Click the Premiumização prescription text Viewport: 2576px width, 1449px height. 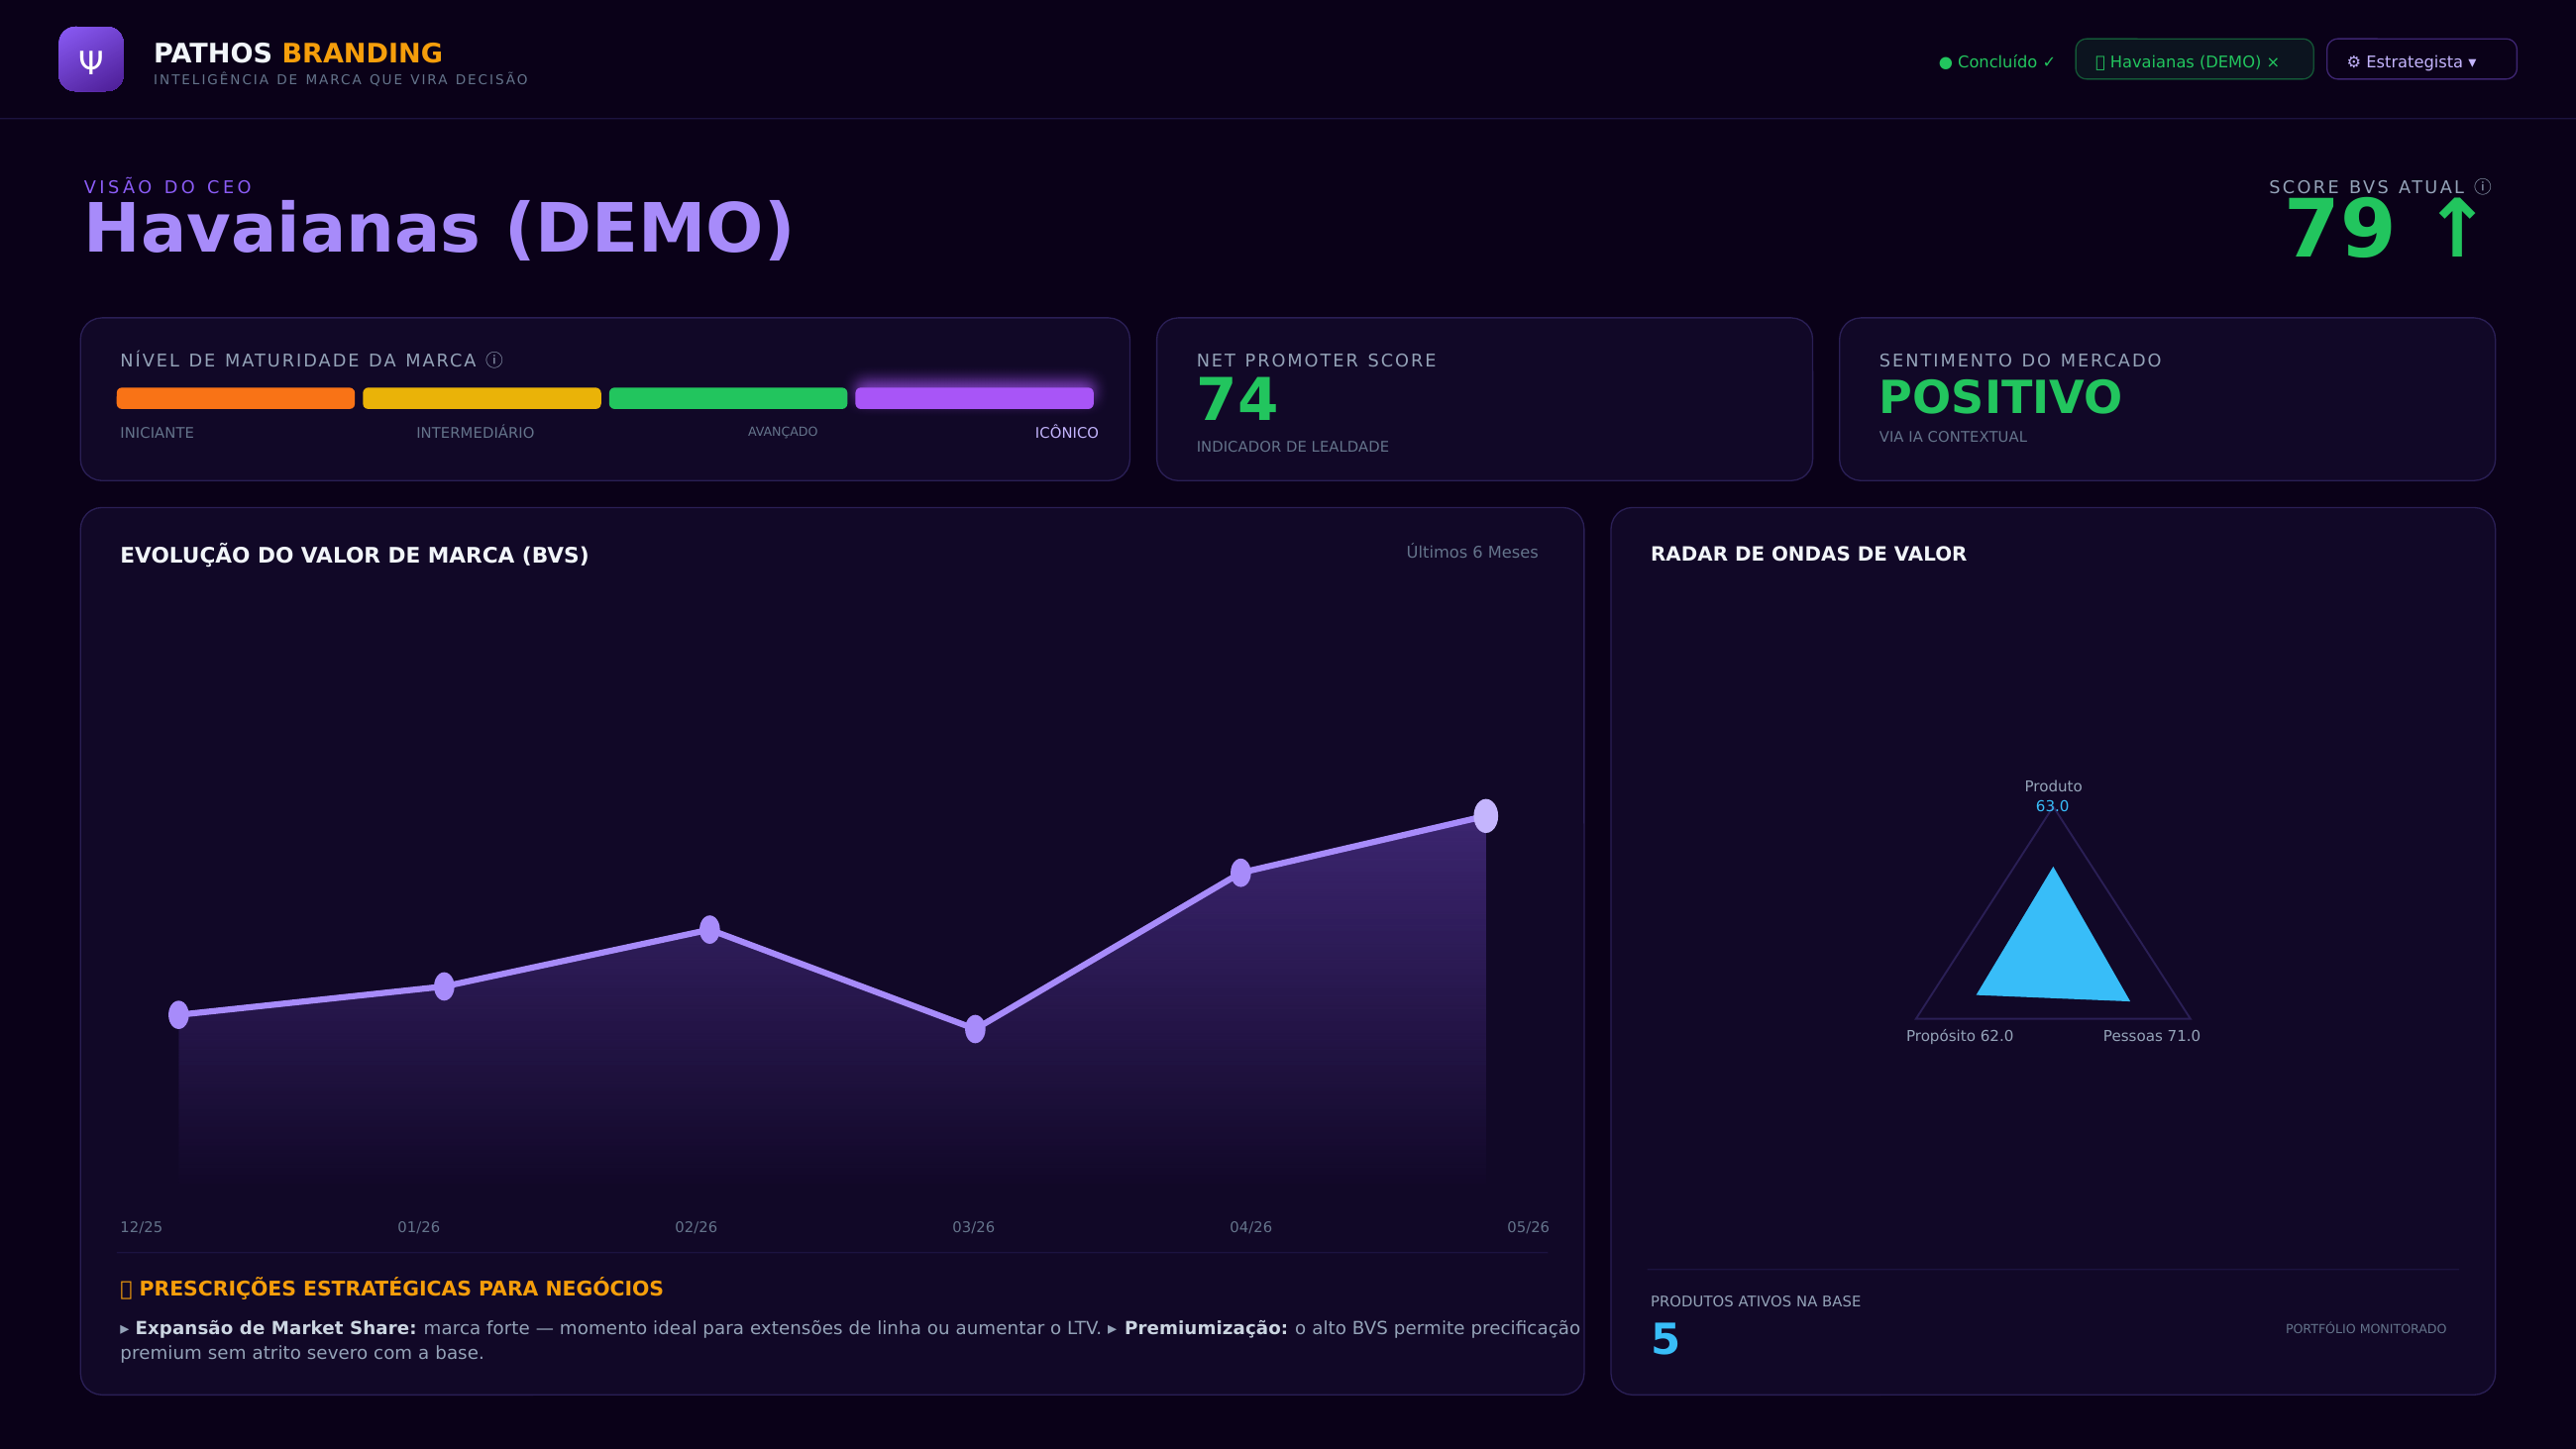pos(850,1340)
